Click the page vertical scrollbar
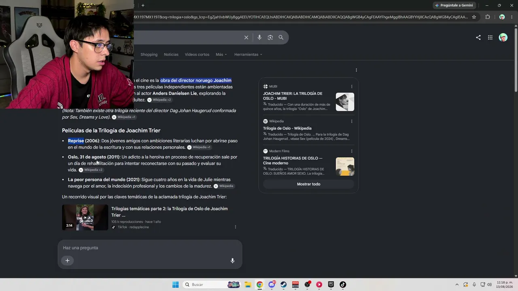The height and width of the screenshot is (291, 518). coord(516,61)
